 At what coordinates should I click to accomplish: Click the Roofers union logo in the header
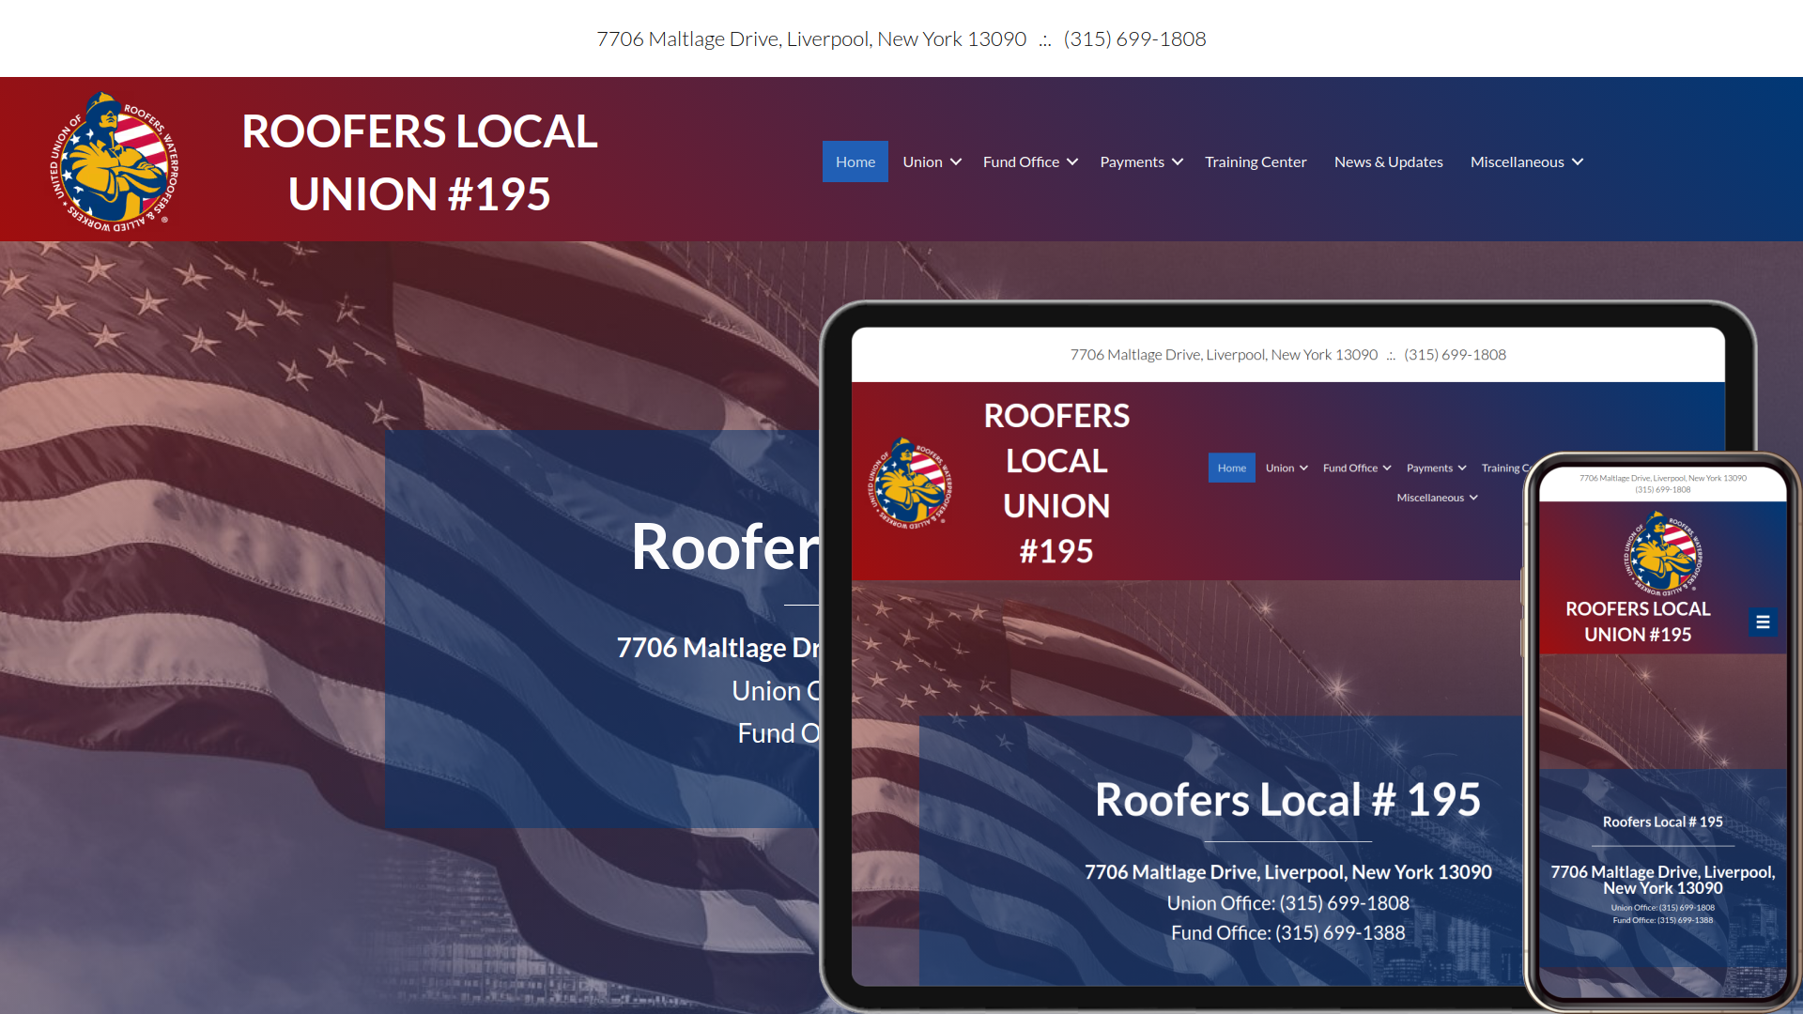(x=114, y=161)
